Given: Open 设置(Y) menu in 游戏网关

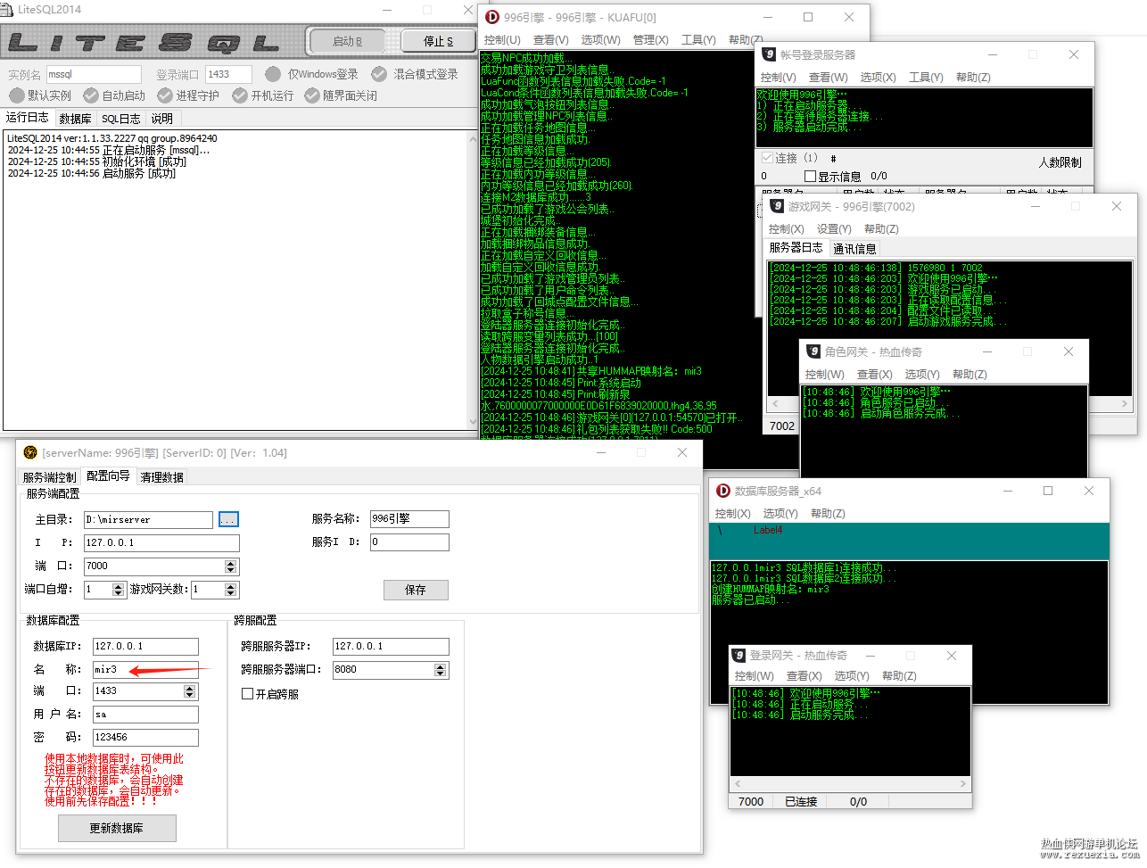Looking at the screenshot, I should click(x=834, y=229).
